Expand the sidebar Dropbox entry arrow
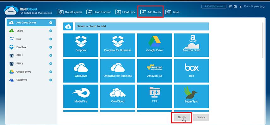The width and height of the screenshot is (270, 125). 50,47
